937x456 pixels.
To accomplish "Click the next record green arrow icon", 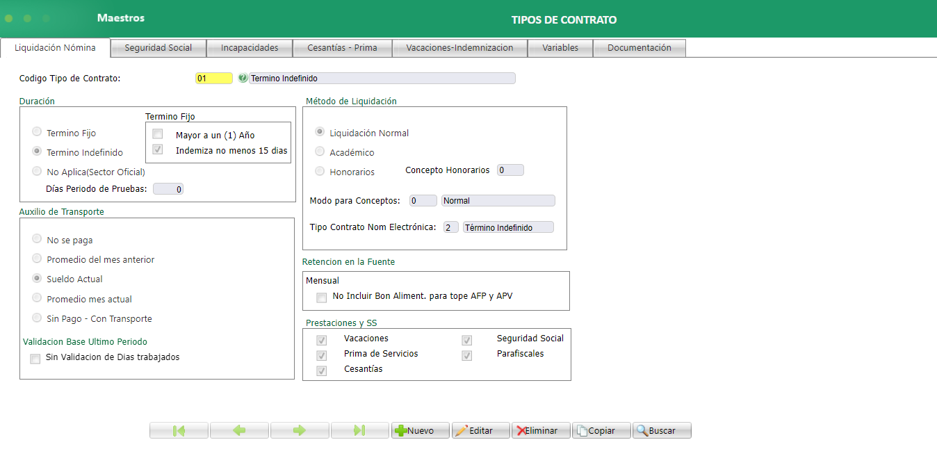I will click(x=299, y=430).
